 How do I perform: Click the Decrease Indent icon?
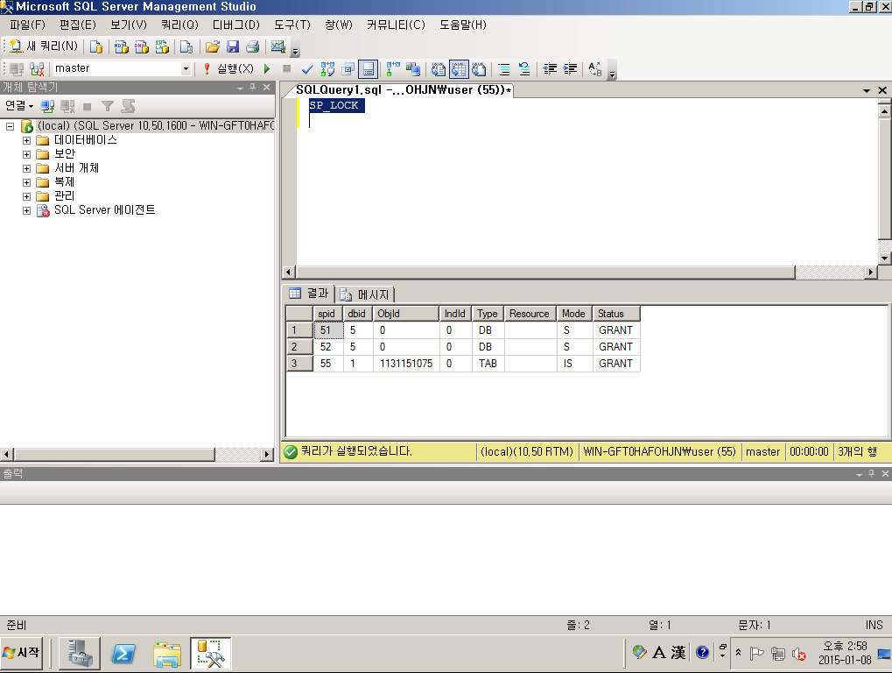pos(550,69)
